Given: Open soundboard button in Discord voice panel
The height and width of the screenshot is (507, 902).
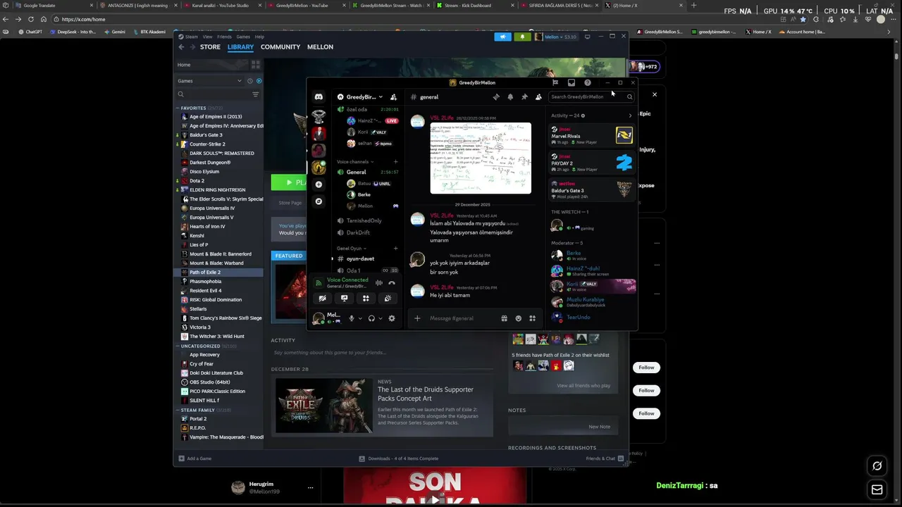Looking at the screenshot, I should 388,299.
